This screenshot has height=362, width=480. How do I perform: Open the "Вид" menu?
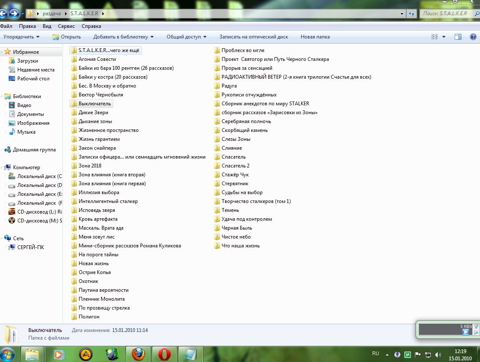47,26
